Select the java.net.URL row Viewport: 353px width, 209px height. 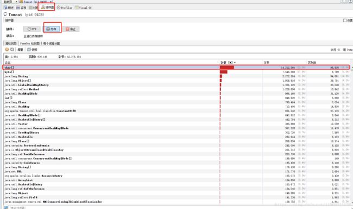pyautogui.click(x=177, y=171)
